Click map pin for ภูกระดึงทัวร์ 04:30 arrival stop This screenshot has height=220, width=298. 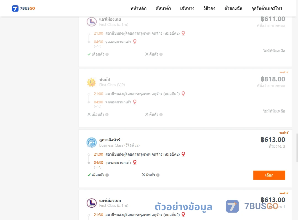135,162
